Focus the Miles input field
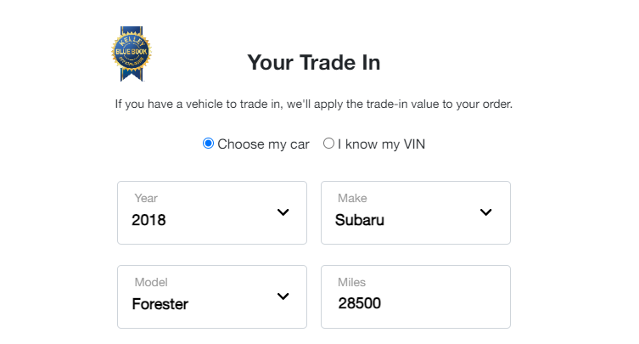This screenshot has height=344, width=639. (x=416, y=296)
